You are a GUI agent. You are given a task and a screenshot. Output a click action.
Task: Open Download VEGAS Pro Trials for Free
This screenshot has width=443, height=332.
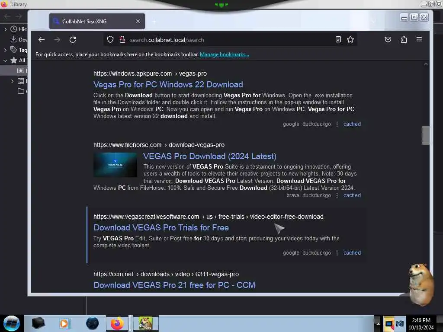click(161, 227)
